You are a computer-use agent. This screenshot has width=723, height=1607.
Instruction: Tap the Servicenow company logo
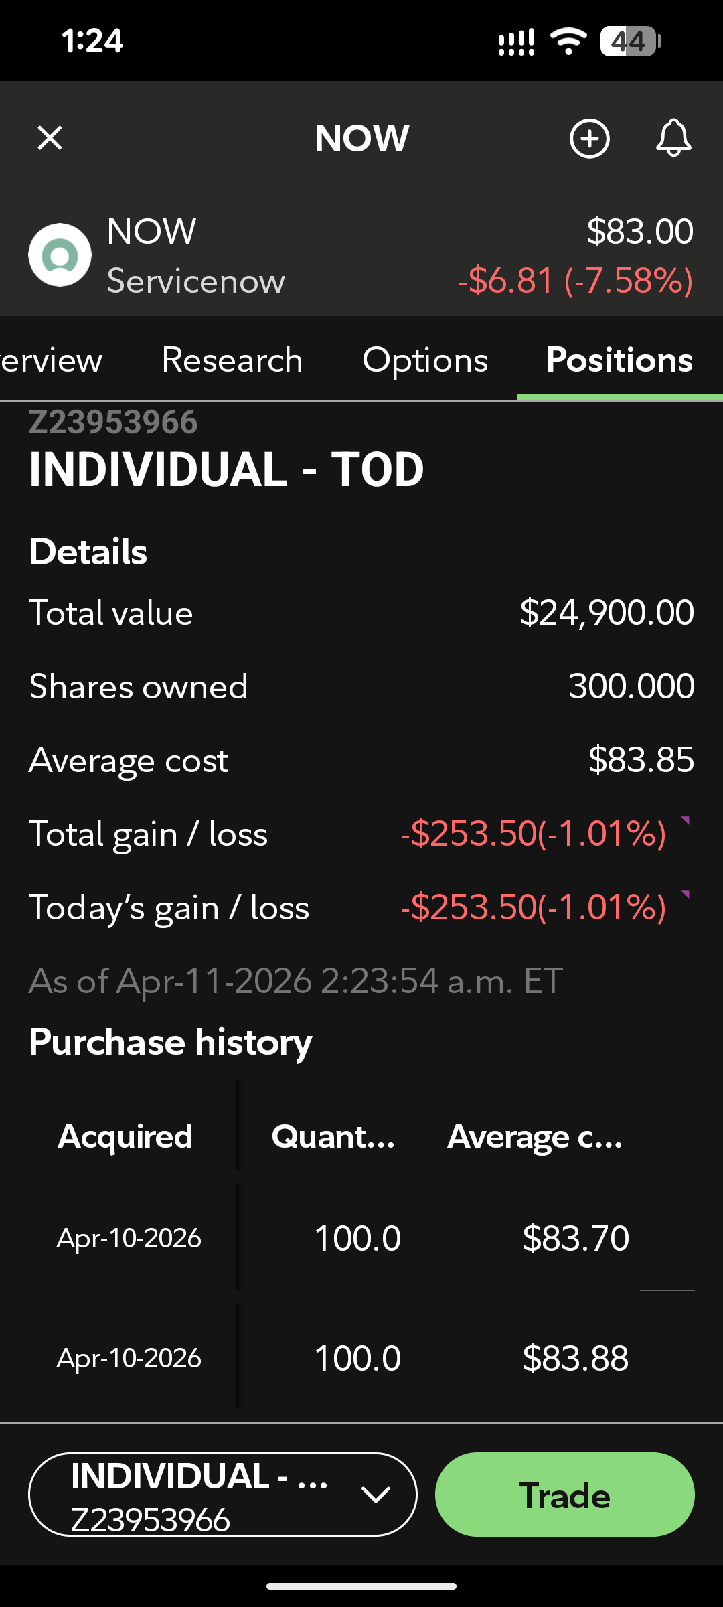(60, 255)
